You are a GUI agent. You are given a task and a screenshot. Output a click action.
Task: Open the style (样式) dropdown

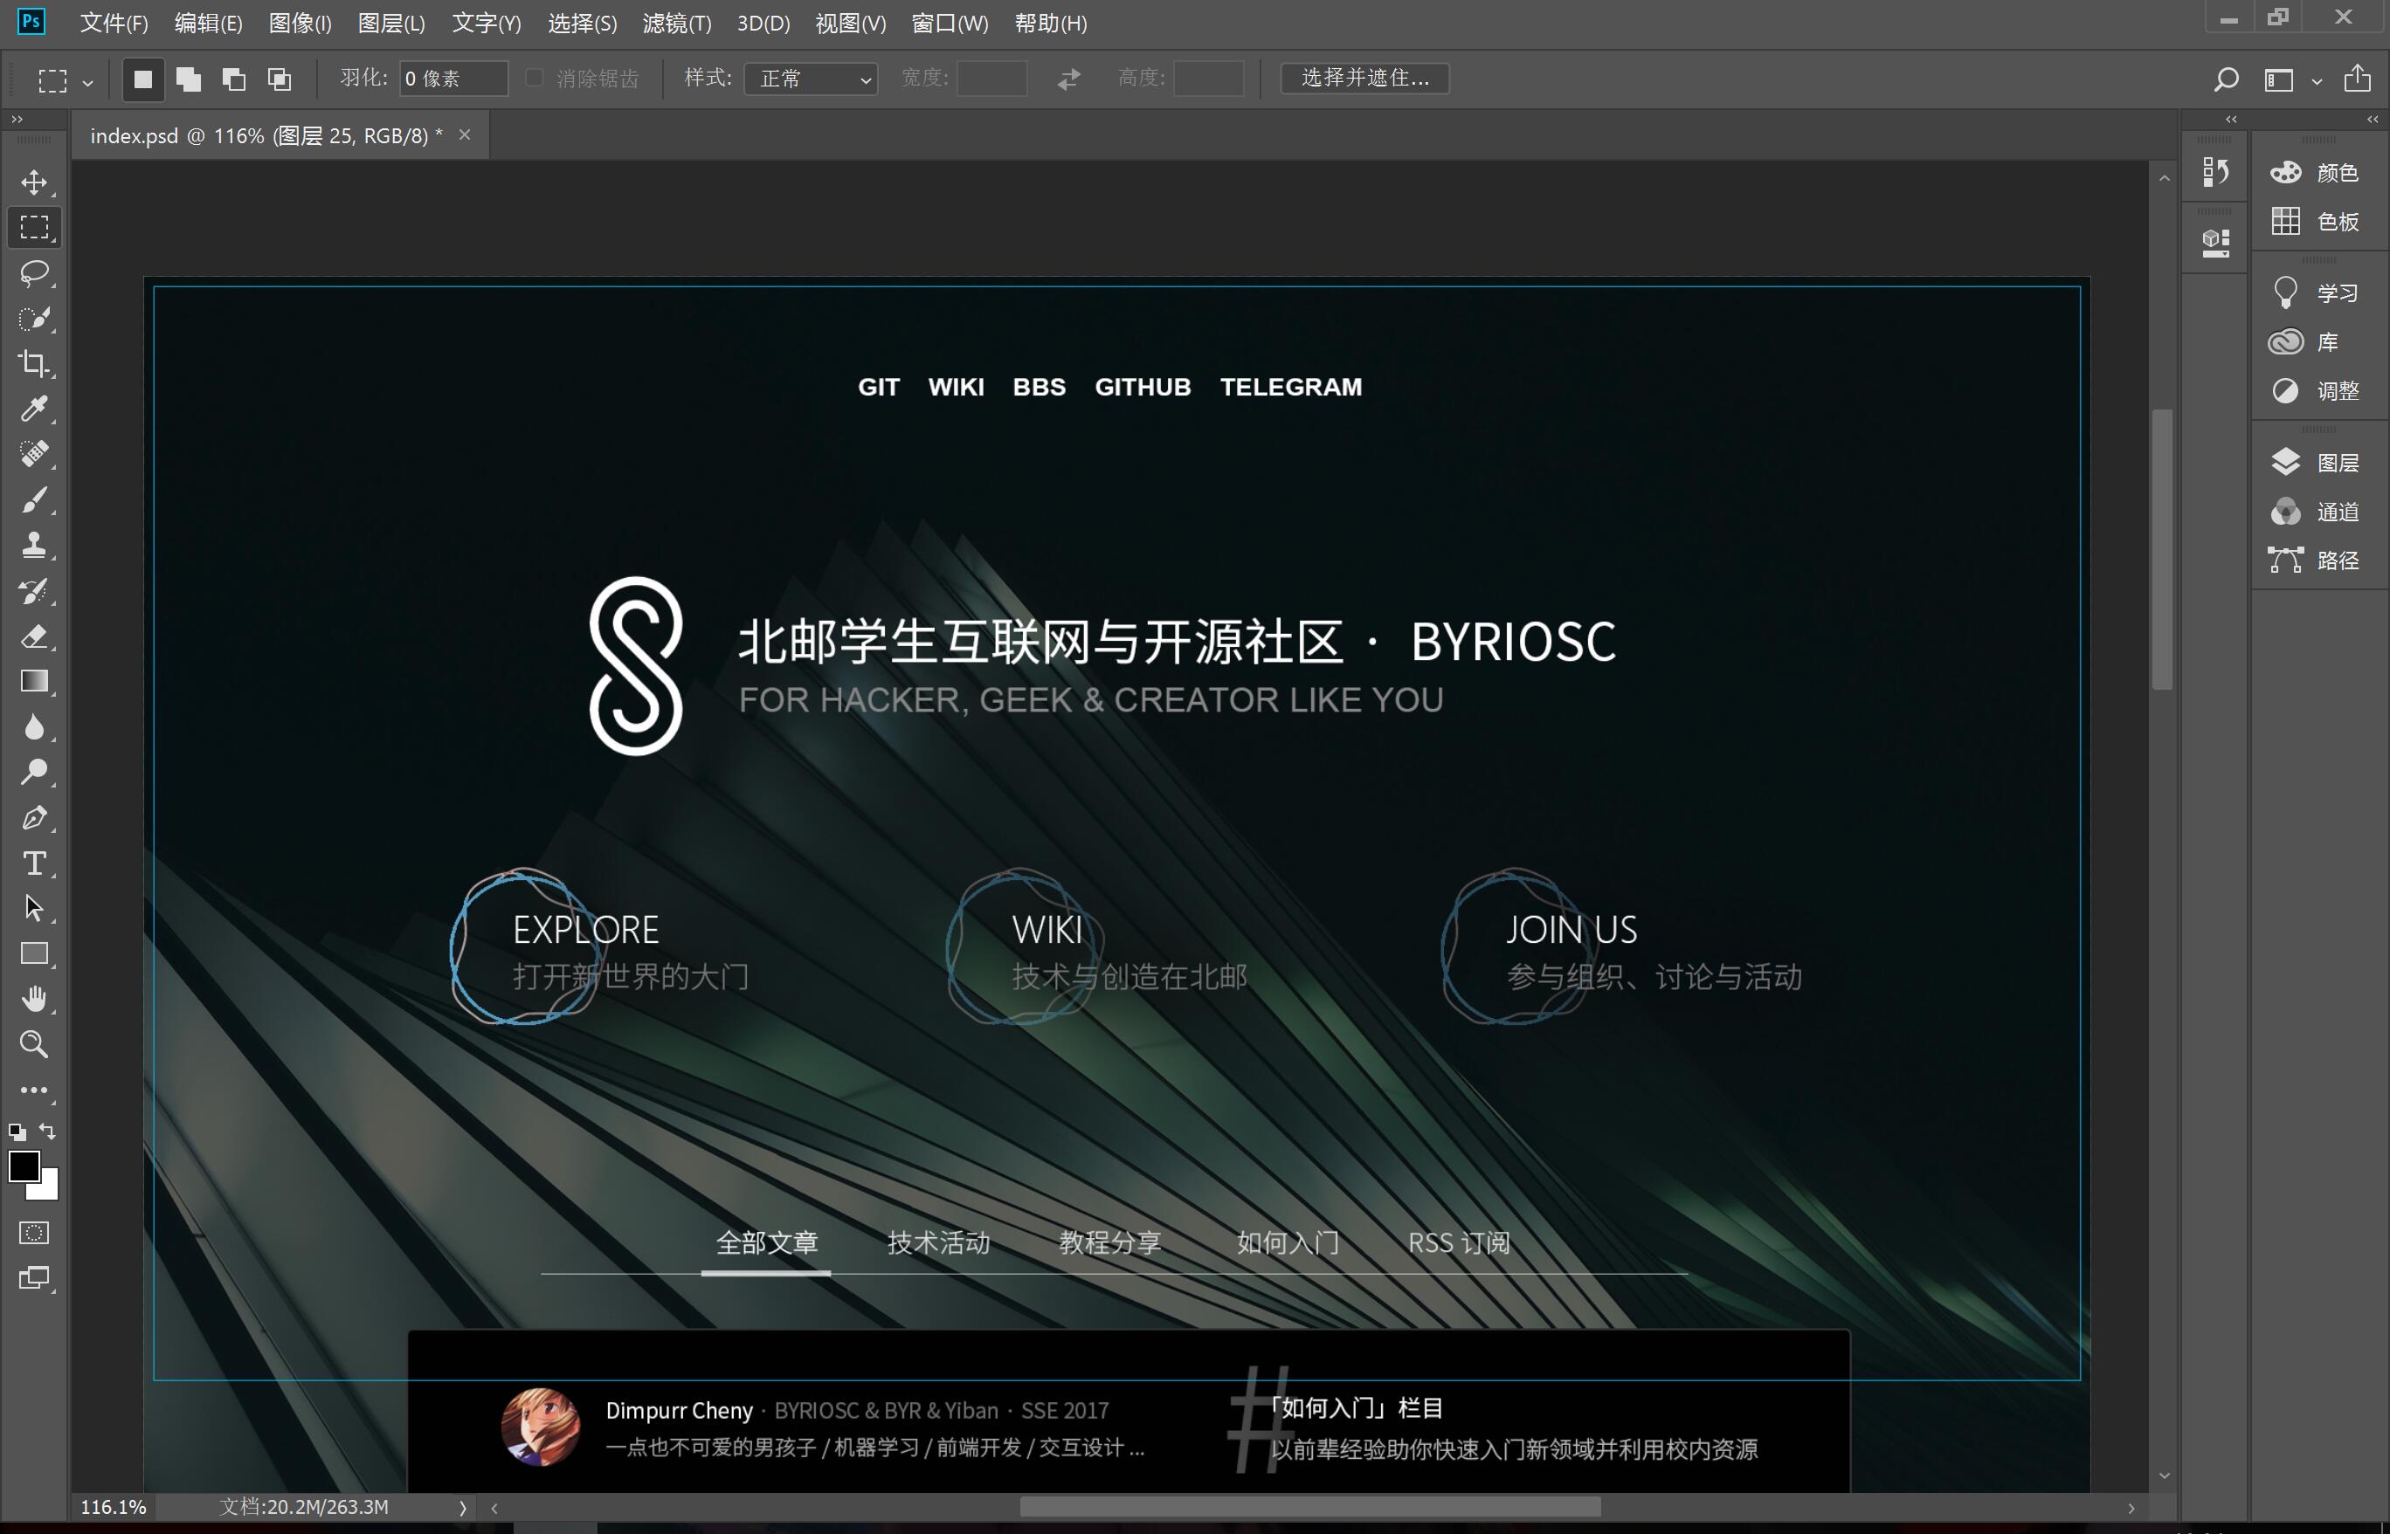pos(811,79)
